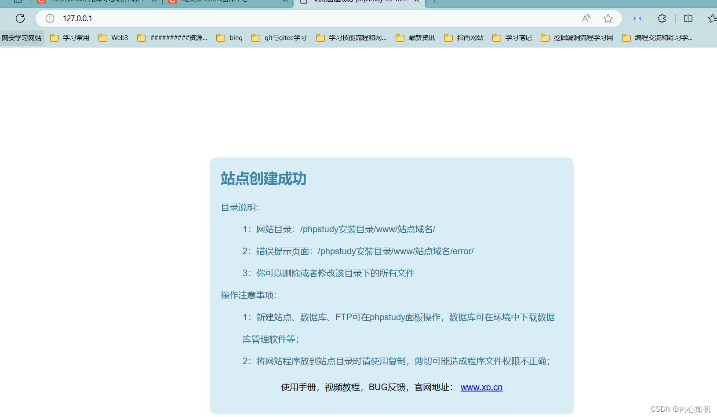
Task: Click the browser refresh icon
Action: click(20, 18)
